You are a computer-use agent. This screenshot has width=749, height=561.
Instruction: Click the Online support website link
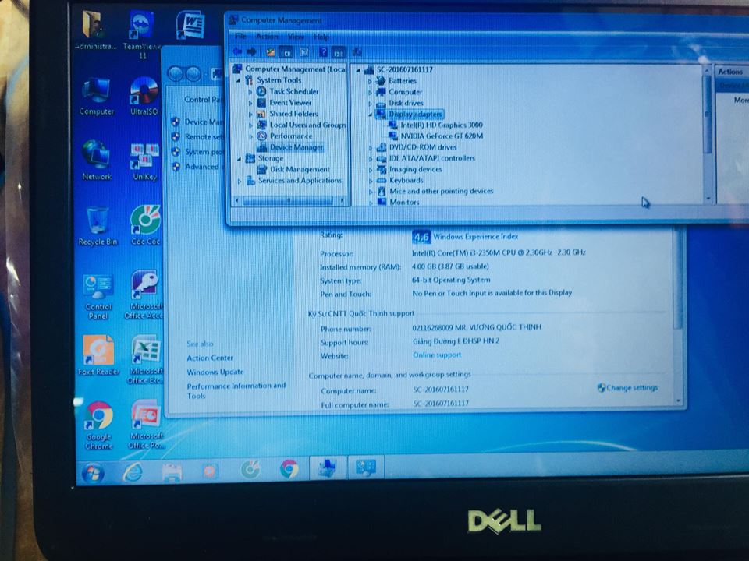[x=437, y=355]
